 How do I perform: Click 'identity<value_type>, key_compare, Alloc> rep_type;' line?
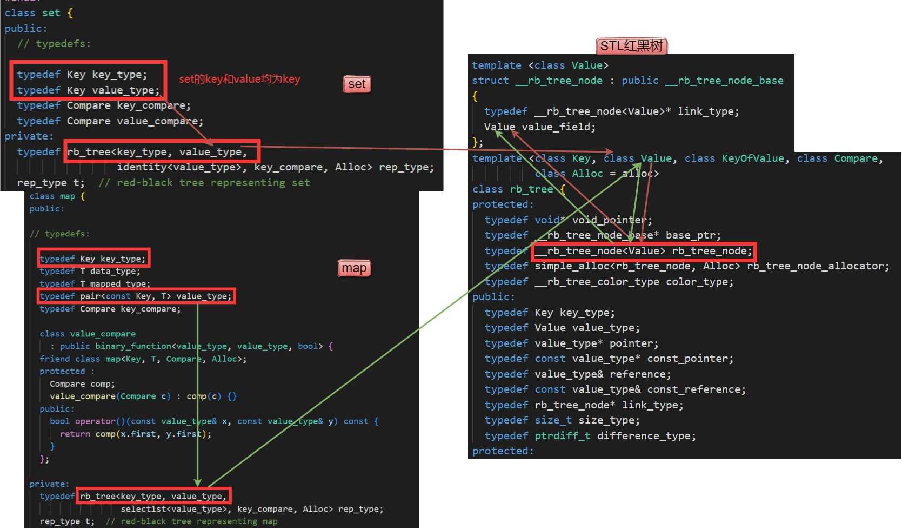click(x=276, y=167)
